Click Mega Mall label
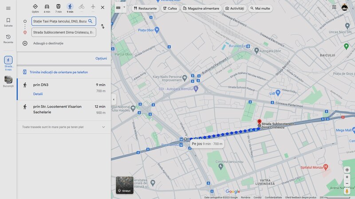The height and width of the screenshot is (199, 355). pos(343,130)
